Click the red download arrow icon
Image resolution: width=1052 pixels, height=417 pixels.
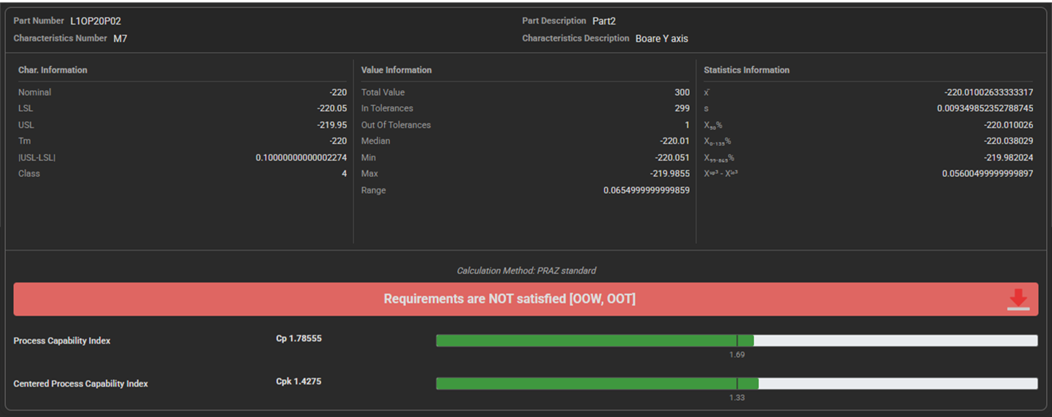1018,299
